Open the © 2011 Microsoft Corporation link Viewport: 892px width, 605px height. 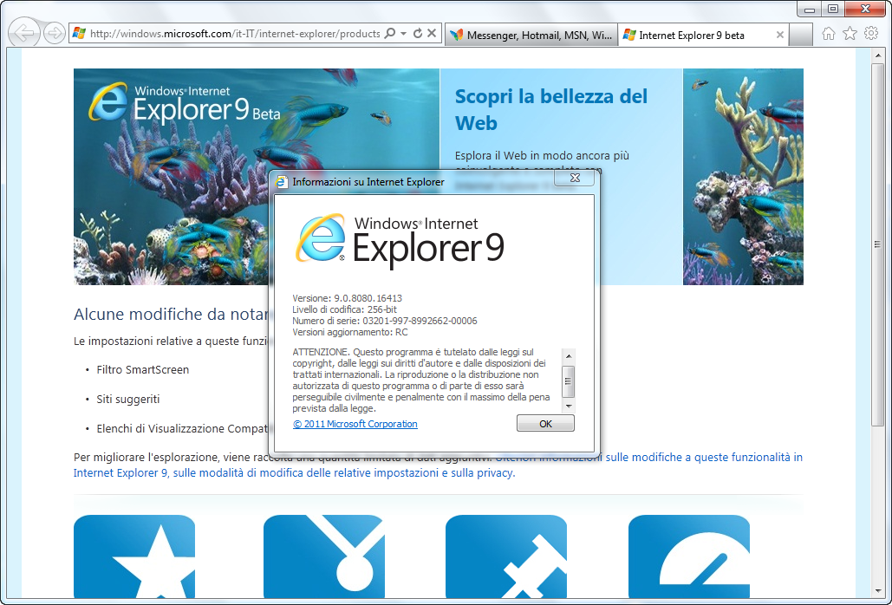pyautogui.click(x=355, y=424)
